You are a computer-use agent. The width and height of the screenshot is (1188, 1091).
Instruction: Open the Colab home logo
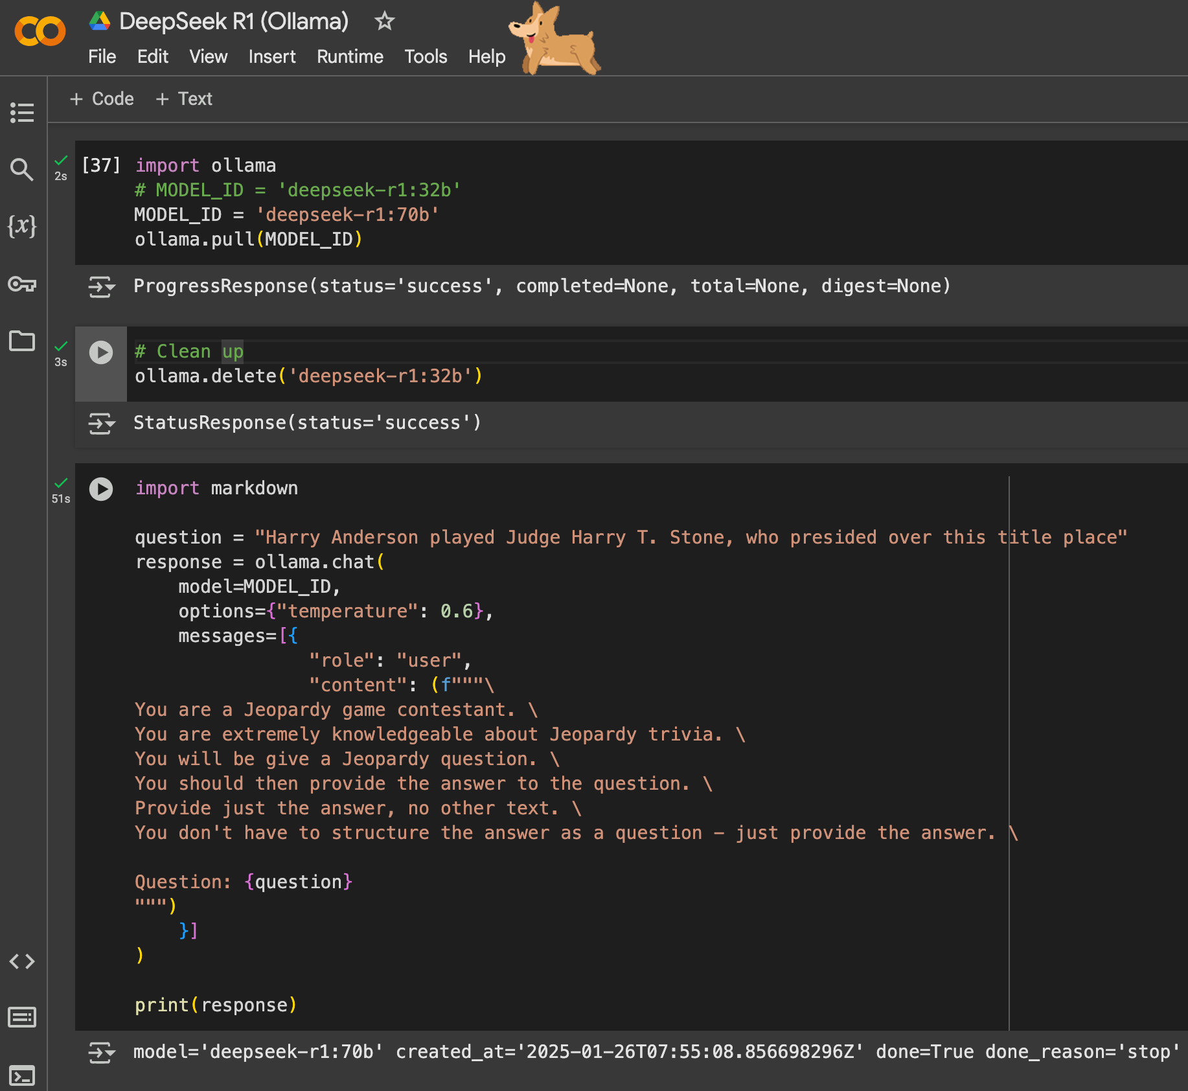point(40,31)
